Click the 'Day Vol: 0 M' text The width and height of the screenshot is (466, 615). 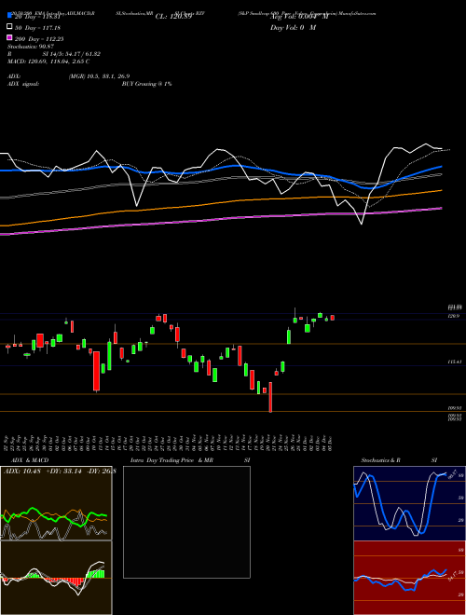tap(293, 27)
